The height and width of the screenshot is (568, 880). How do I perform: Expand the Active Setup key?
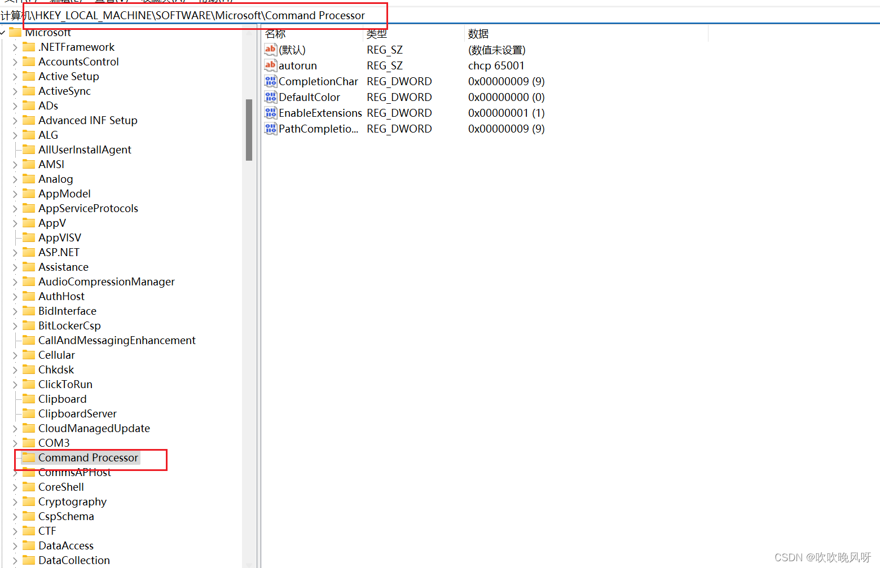(x=14, y=76)
